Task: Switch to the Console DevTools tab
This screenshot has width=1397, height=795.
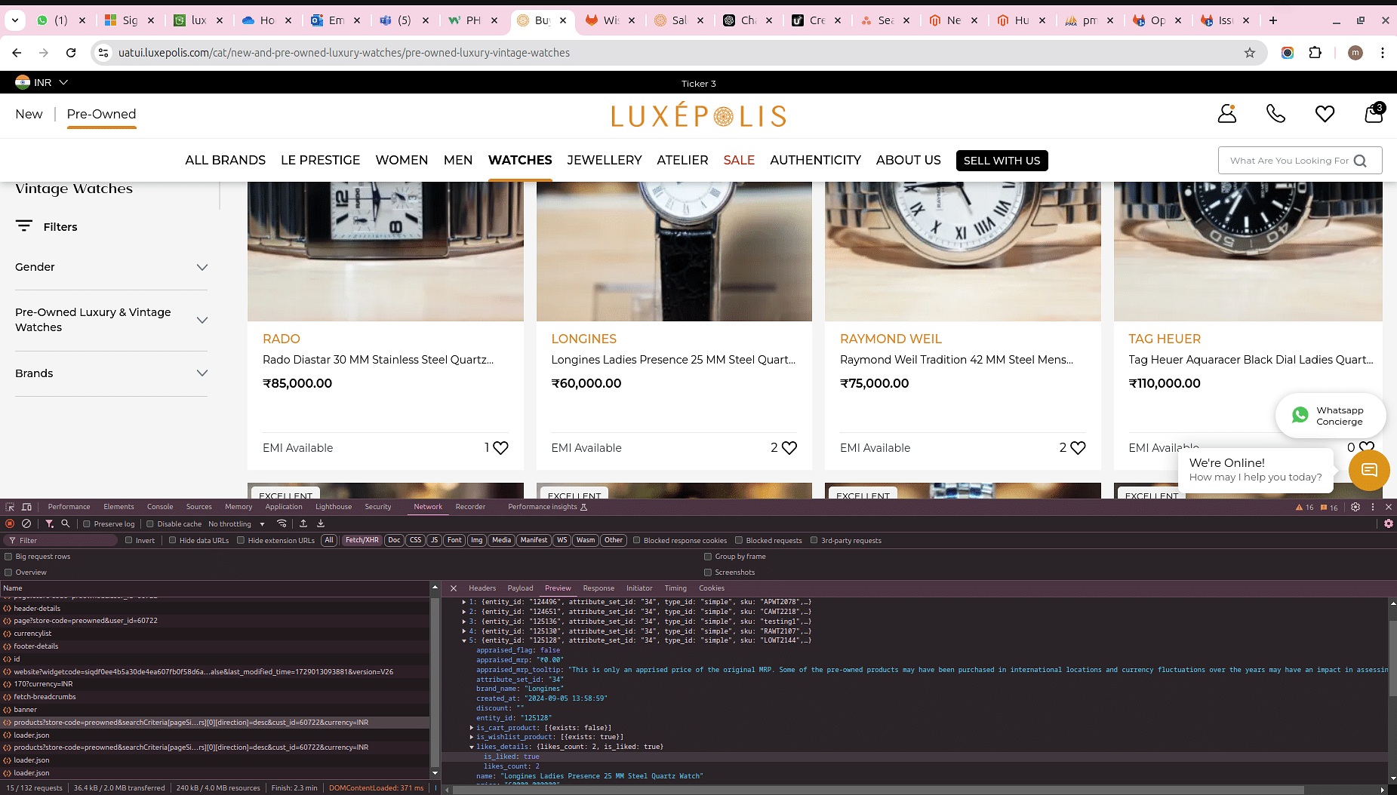Action: (x=160, y=507)
